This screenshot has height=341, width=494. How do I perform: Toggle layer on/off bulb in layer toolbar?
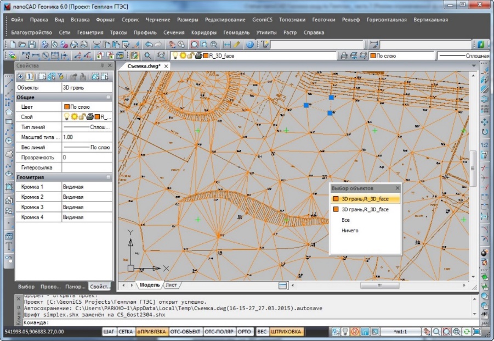point(175,56)
